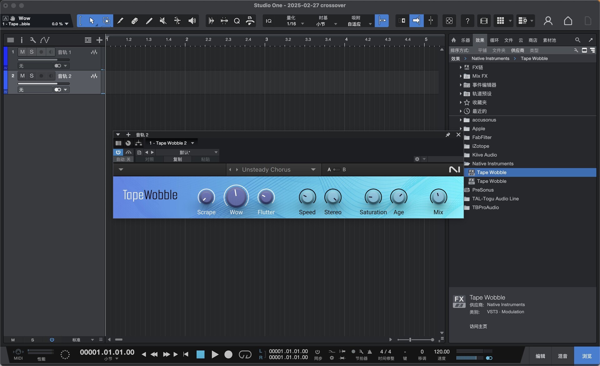Select the Eraser tool
The width and height of the screenshot is (600, 366).
click(x=135, y=21)
